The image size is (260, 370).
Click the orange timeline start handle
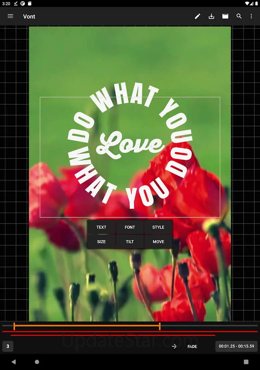[x=14, y=326]
